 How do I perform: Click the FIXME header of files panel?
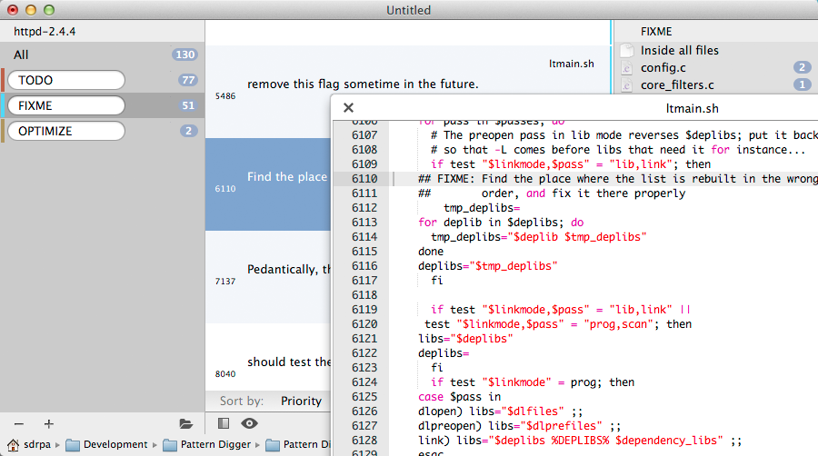tap(656, 31)
